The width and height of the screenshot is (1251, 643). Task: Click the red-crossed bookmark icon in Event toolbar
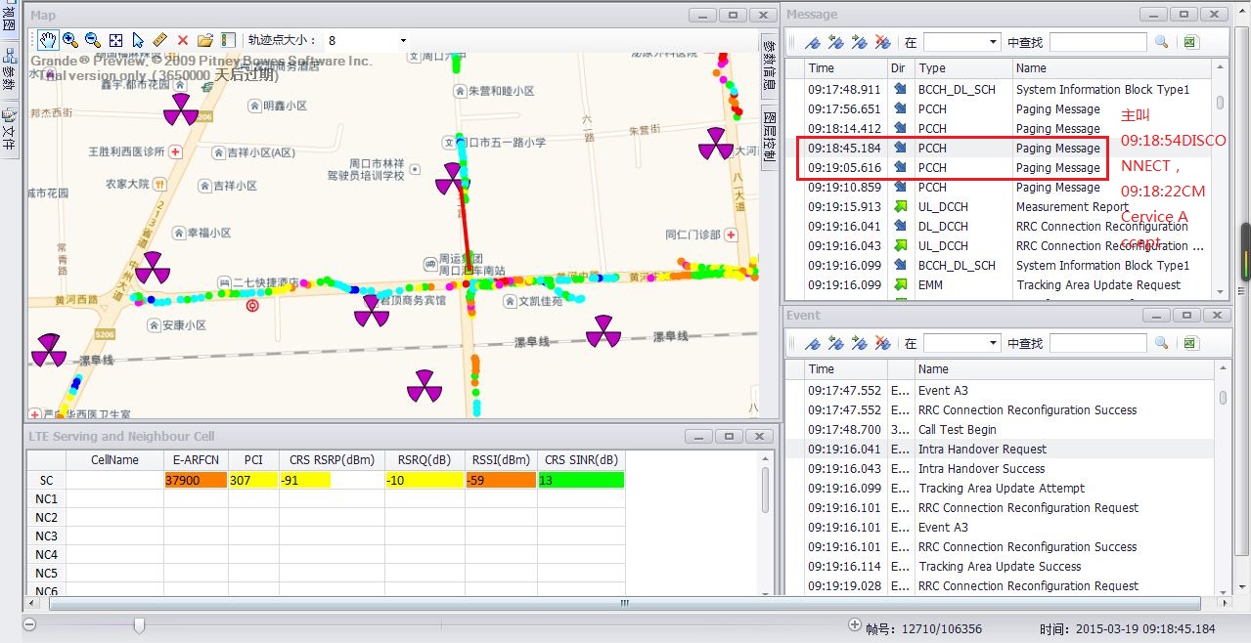point(883,343)
